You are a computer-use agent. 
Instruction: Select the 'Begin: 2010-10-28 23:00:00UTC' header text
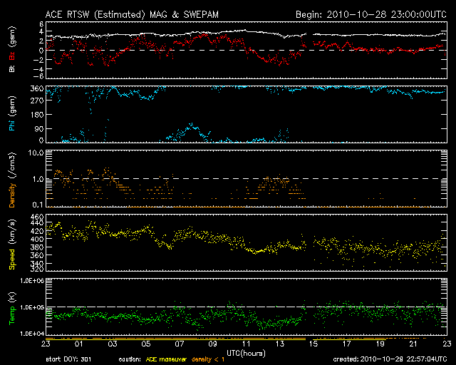[x=371, y=14]
